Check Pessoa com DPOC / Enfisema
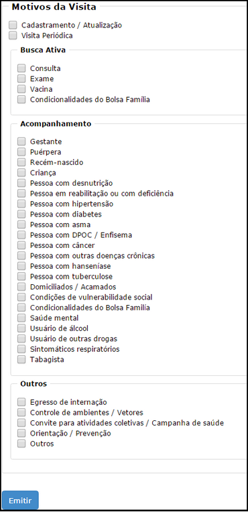Image resolution: width=248 pixels, height=512 pixels. 21,235
